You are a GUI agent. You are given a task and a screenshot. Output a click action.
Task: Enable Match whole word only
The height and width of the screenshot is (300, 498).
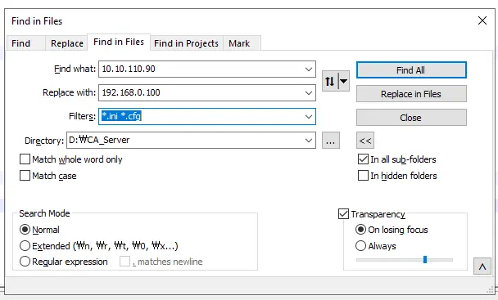click(x=25, y=159)
